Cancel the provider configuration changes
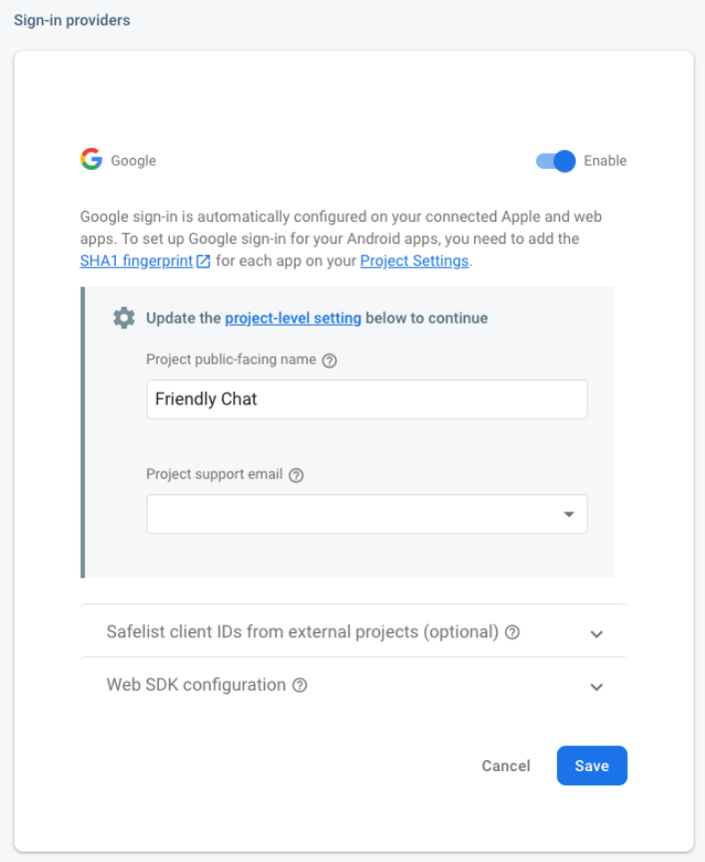This screenshot has height=862, width=705. point(505,765)
